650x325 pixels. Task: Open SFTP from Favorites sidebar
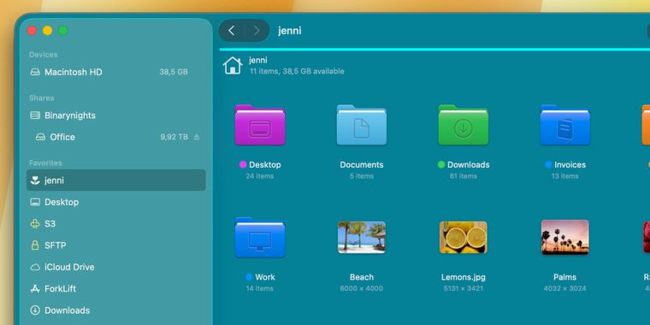(116, 245)
